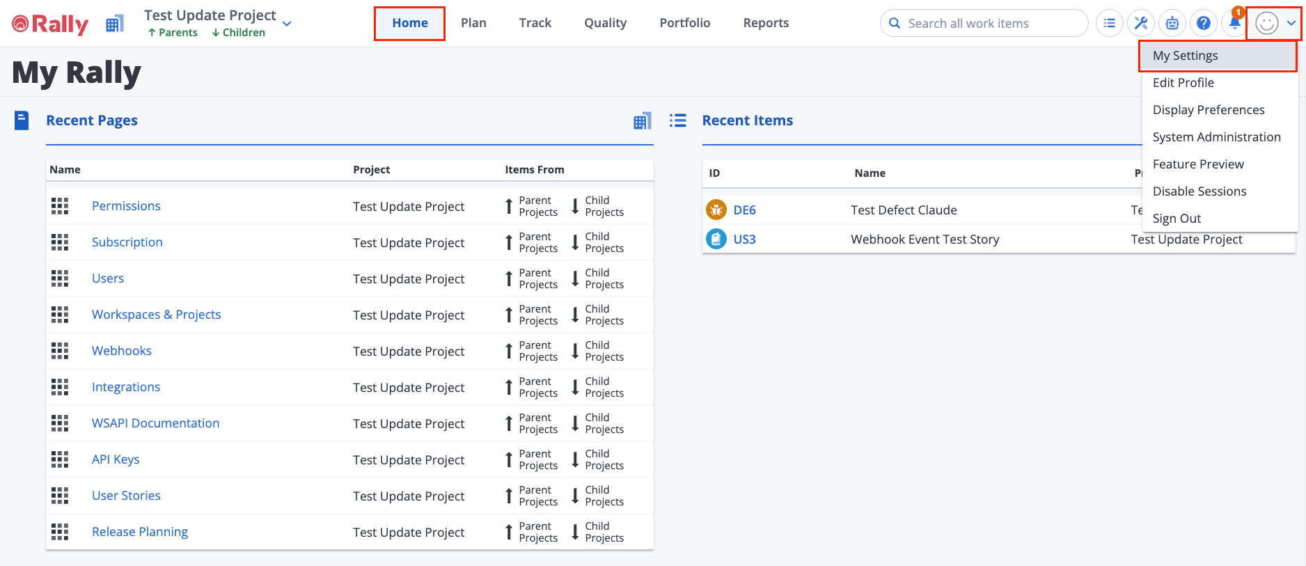Click the grid icon in the API Keys row

pyautogui.click(x=60, y=459)
